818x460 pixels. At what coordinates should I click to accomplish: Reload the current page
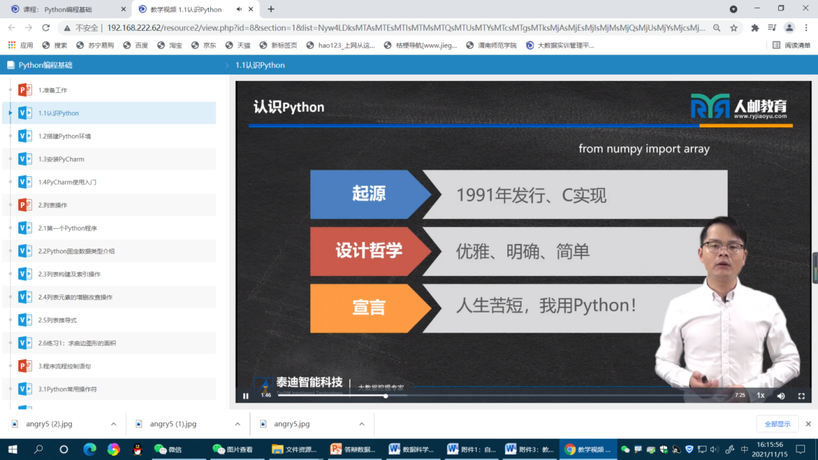tap(46, 28)
